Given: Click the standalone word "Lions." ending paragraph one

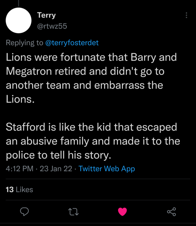Looking at the screenshot, I should pos(20,99).
